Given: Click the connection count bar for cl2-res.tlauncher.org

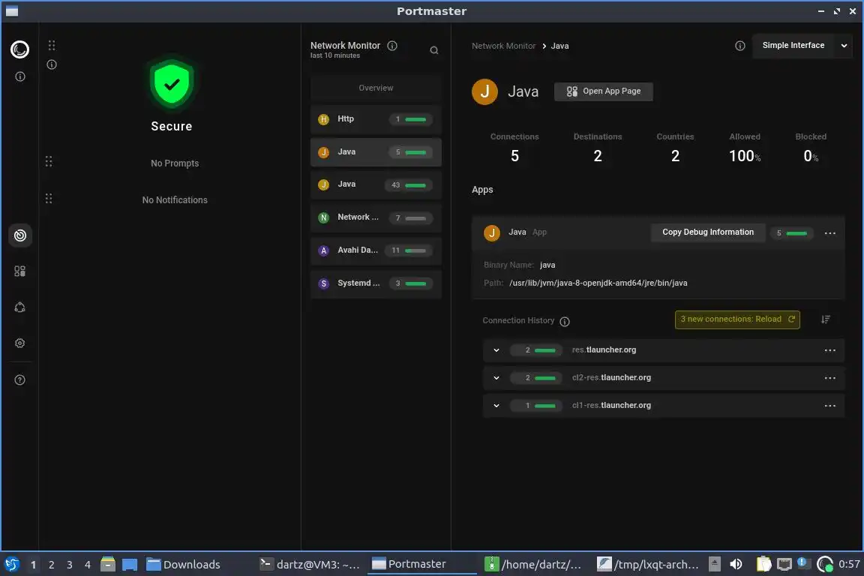Looking at the screenshot, I should (x=536, y=378).
